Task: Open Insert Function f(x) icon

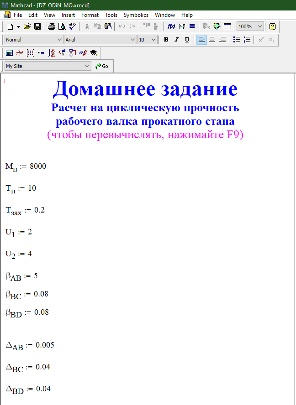Action: [x=171, y=26]
